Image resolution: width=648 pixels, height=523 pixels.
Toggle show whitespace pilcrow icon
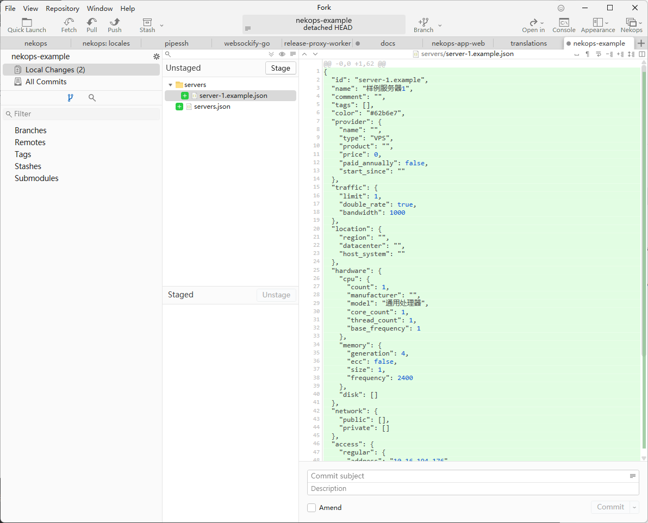pos(587,54)
